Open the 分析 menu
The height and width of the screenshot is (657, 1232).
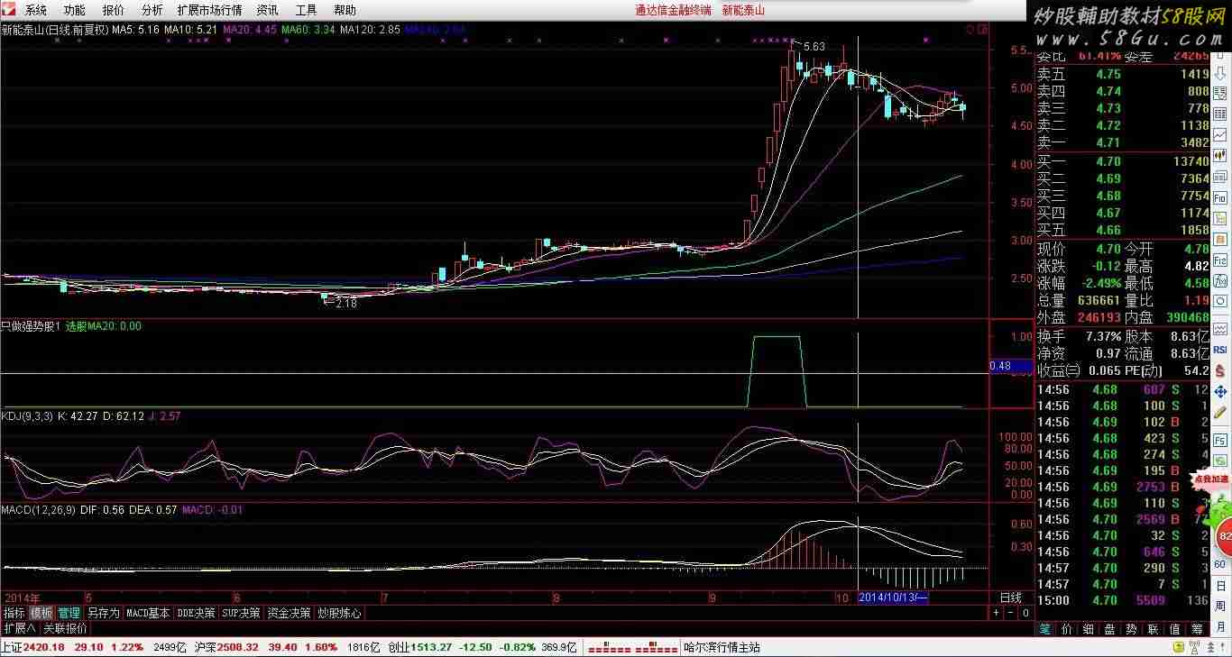coord(152,10)
